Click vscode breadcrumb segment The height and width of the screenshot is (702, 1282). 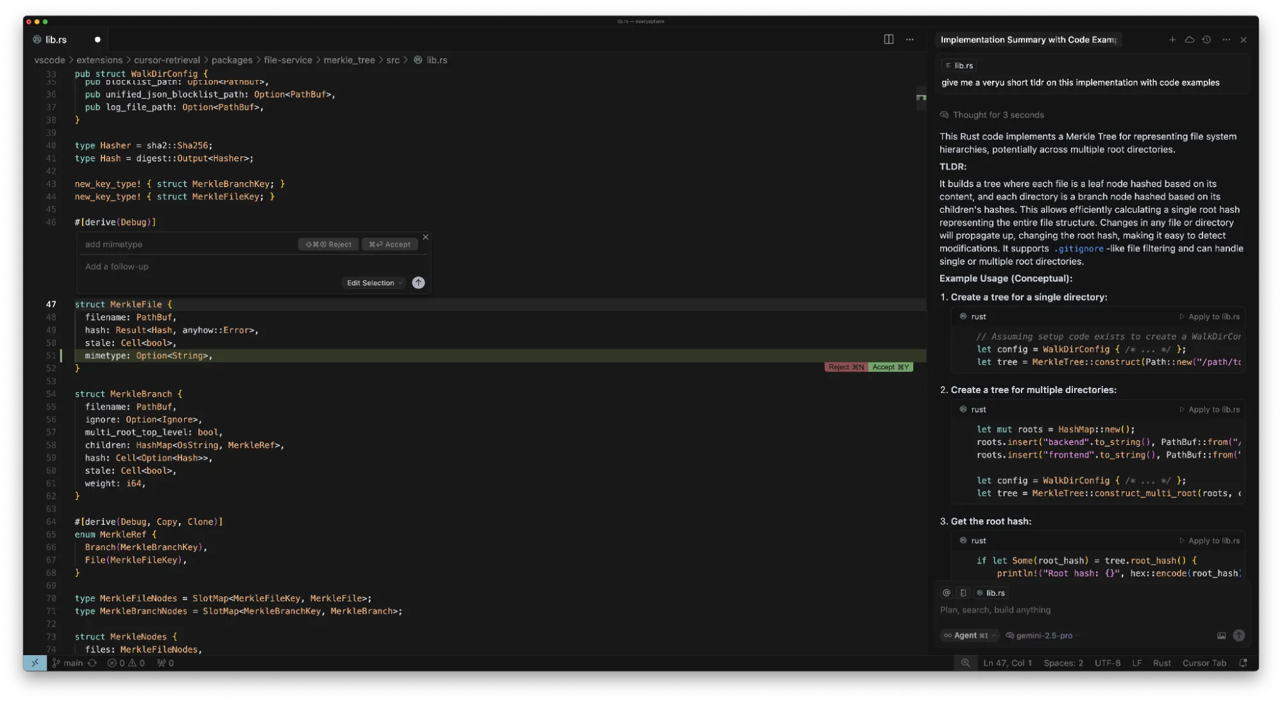(x=49, y=60)
